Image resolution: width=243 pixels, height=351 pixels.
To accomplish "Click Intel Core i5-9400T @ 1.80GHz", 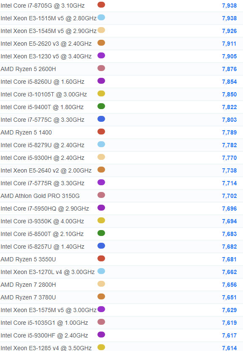I will (x=42, y=107).
